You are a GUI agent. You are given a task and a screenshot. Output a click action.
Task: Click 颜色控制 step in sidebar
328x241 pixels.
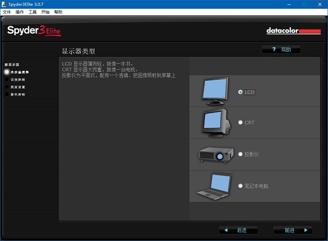coord(18,94)
